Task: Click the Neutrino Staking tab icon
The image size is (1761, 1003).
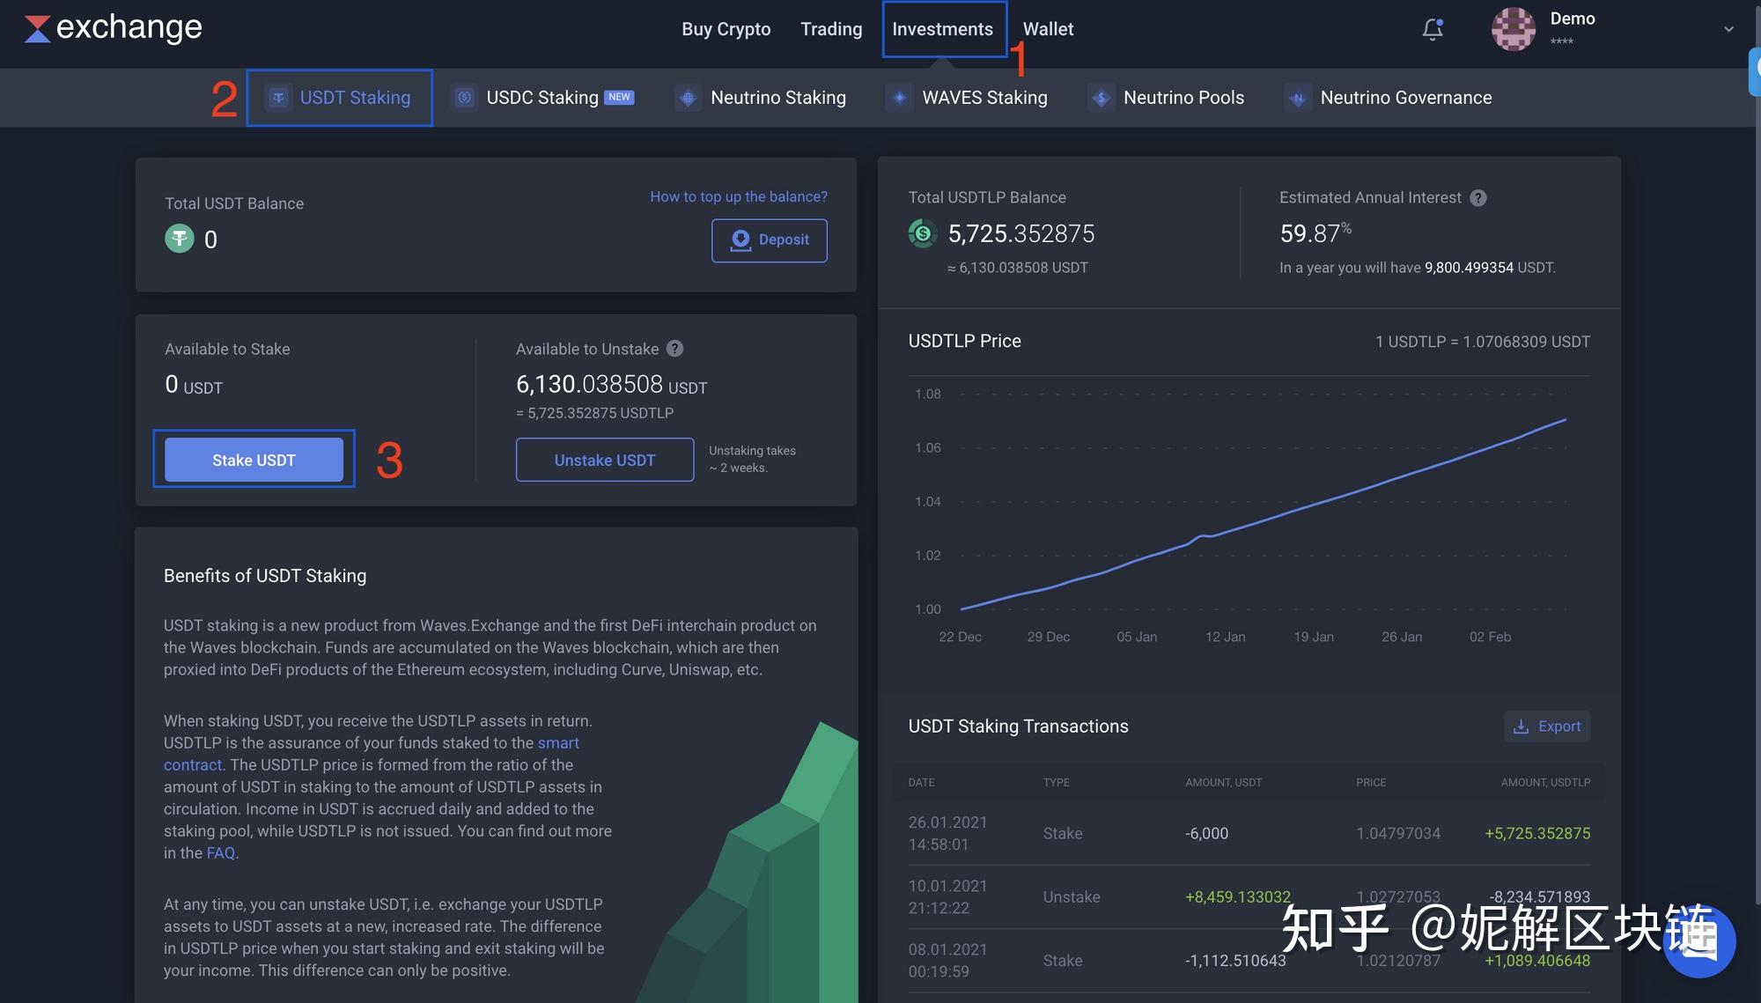Action: coord(689,98)
